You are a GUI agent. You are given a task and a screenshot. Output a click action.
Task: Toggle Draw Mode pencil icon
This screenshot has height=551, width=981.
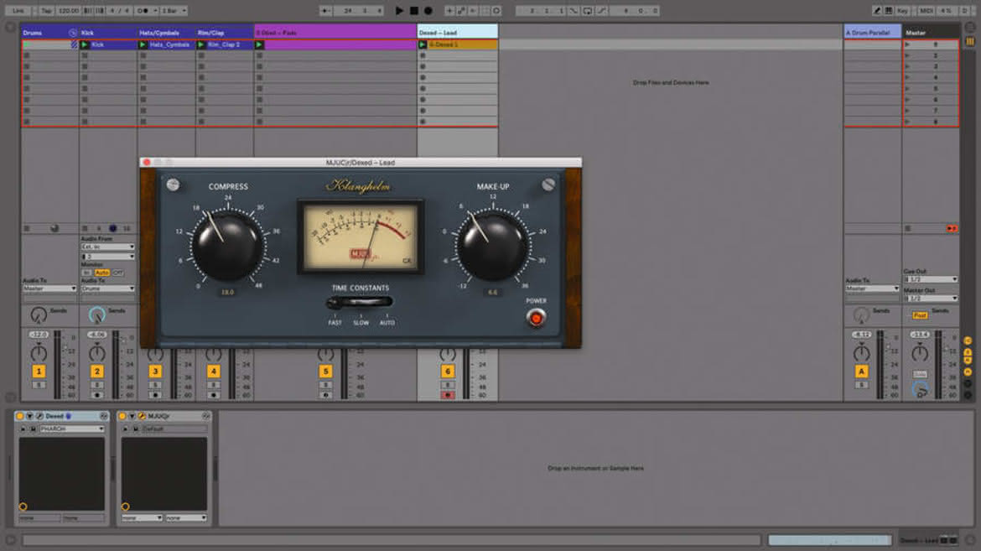coord(877,11)
